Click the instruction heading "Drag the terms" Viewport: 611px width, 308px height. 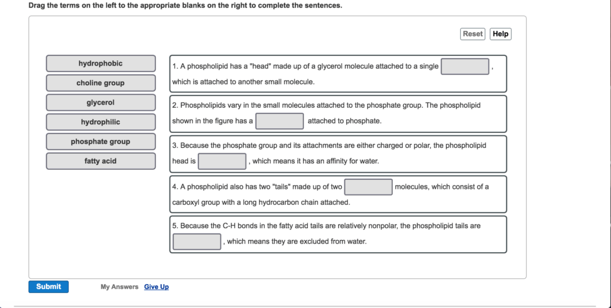tap(185, 5)
